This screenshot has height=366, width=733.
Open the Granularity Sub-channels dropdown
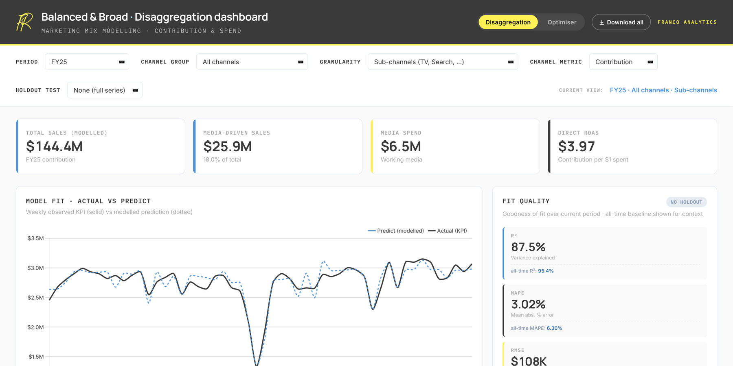[443, 62]
